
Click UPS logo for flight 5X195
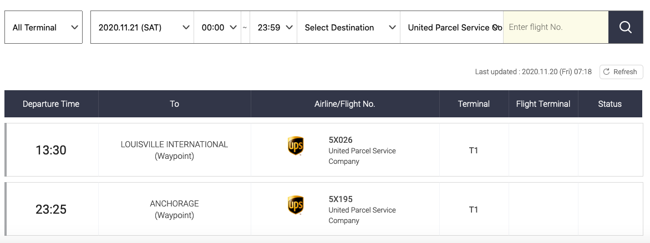pos(296,205)
